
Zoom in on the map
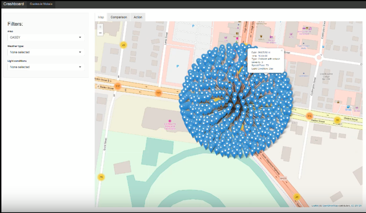100,27
